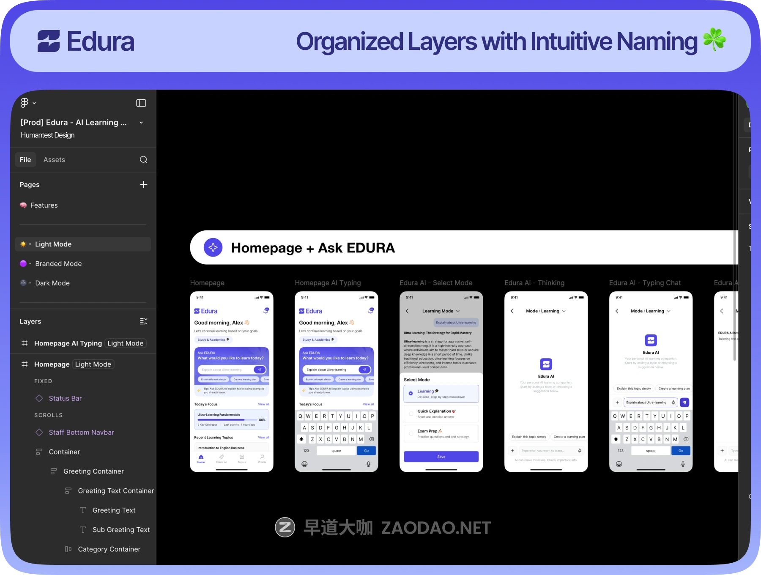Add a new page with plus icon

(x=144, y=185)
